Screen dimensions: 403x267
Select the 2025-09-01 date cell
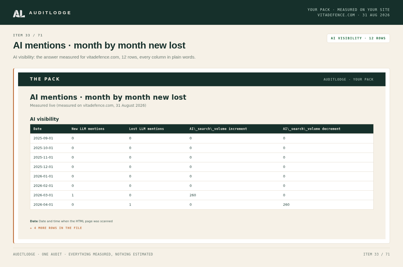43,138
